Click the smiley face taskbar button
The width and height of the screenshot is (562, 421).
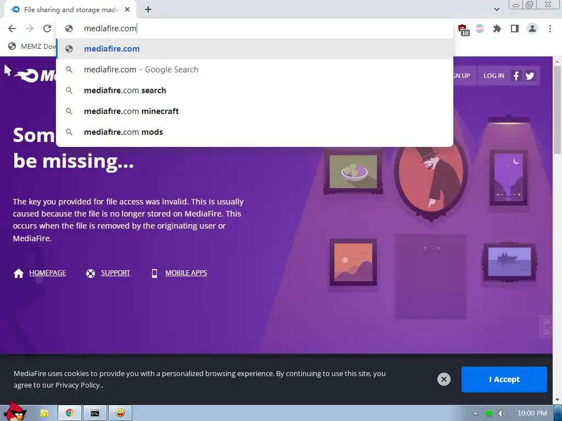click(x=120, y=413)
